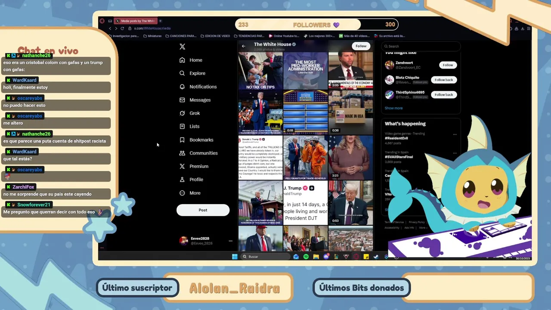Open the 0:18 game board video
Screen dimensions: 551x310
tap(305, 112)
